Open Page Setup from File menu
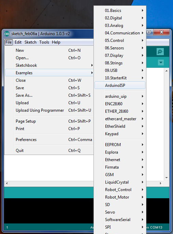The height and width of the screenshot is (234, 173). tap(49, 121)
